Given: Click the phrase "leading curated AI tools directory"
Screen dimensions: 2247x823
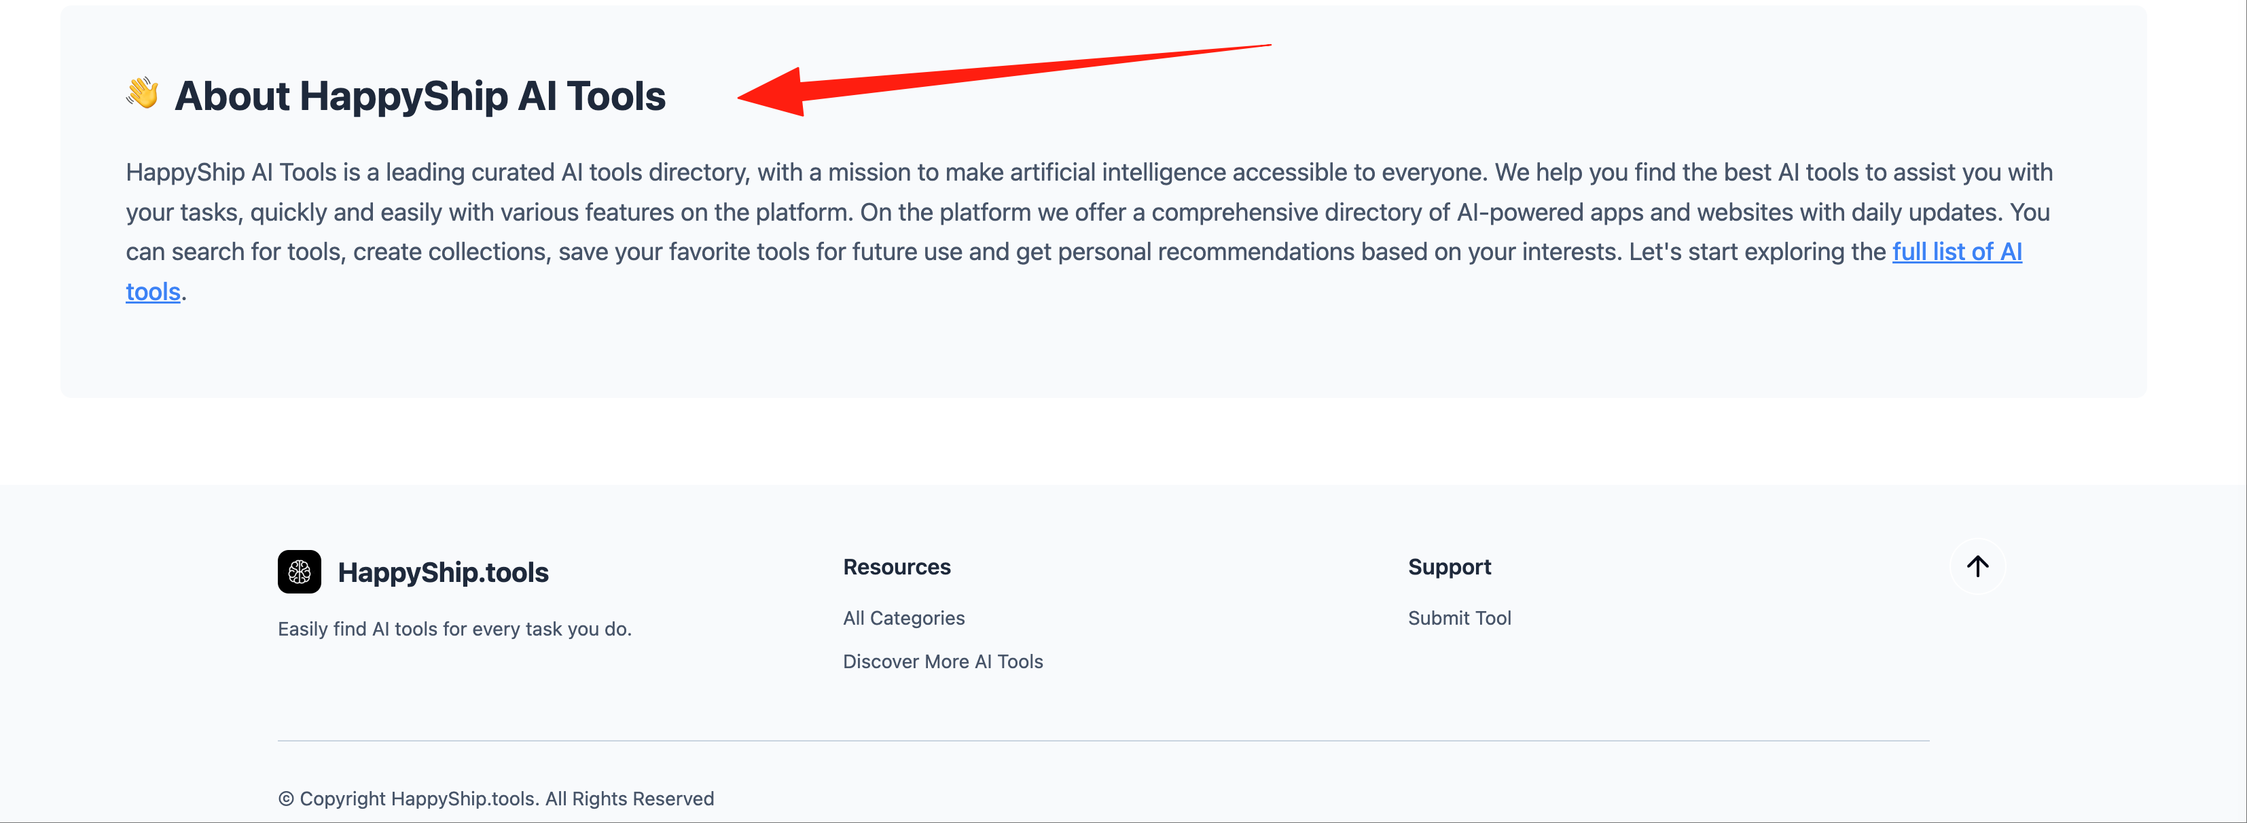Looking at the screenshot, I should click(x=567, y=172).
